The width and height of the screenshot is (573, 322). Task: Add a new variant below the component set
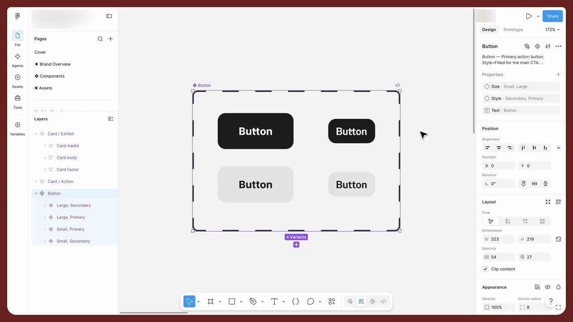[296, 245]
